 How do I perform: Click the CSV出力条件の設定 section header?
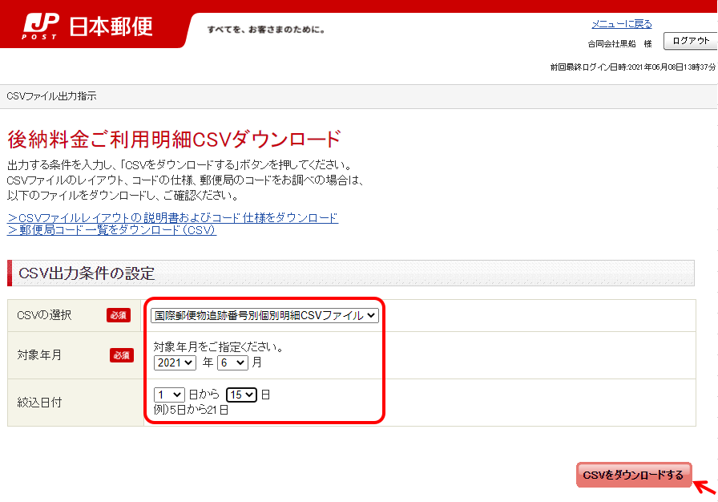[x=351, y=273]
